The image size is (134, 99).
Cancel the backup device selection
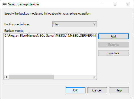click(x=97, y=90)
